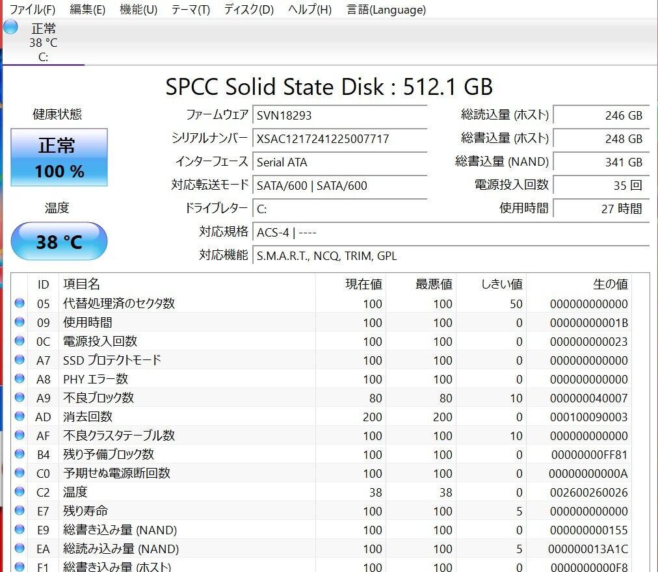
Task: Select the C: drive tab at top
Action: 43,42
